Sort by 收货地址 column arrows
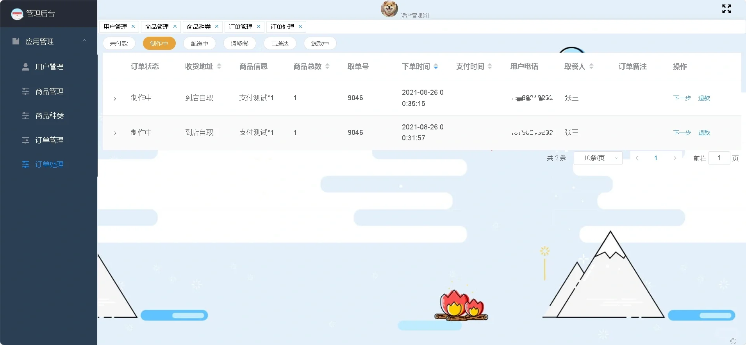 pyautogui.click(x=219, y=67)
